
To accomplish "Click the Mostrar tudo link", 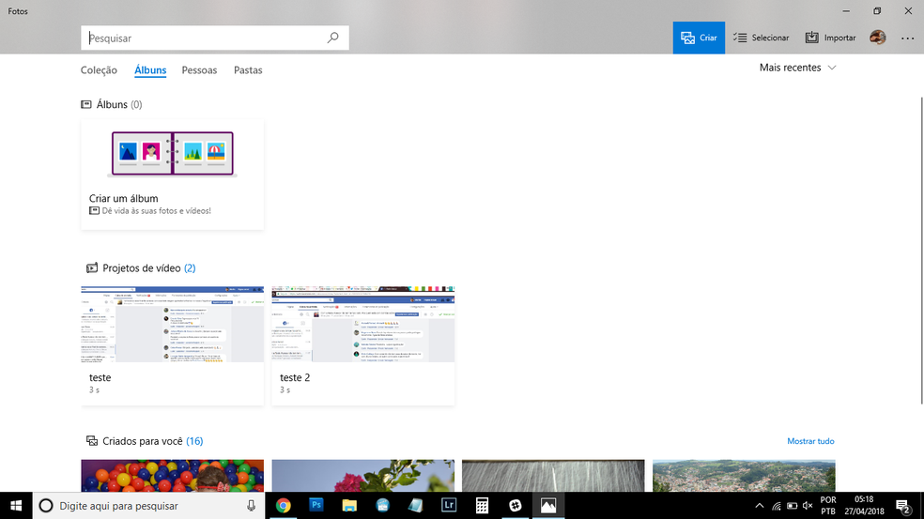I will click(811, 441).
